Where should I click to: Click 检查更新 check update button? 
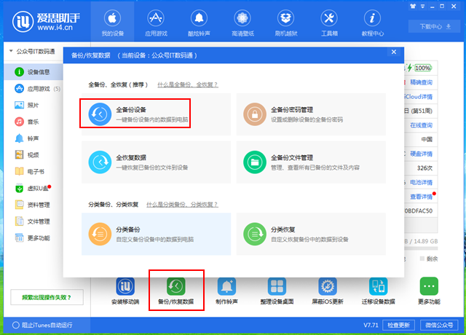[x=398, y=324]
